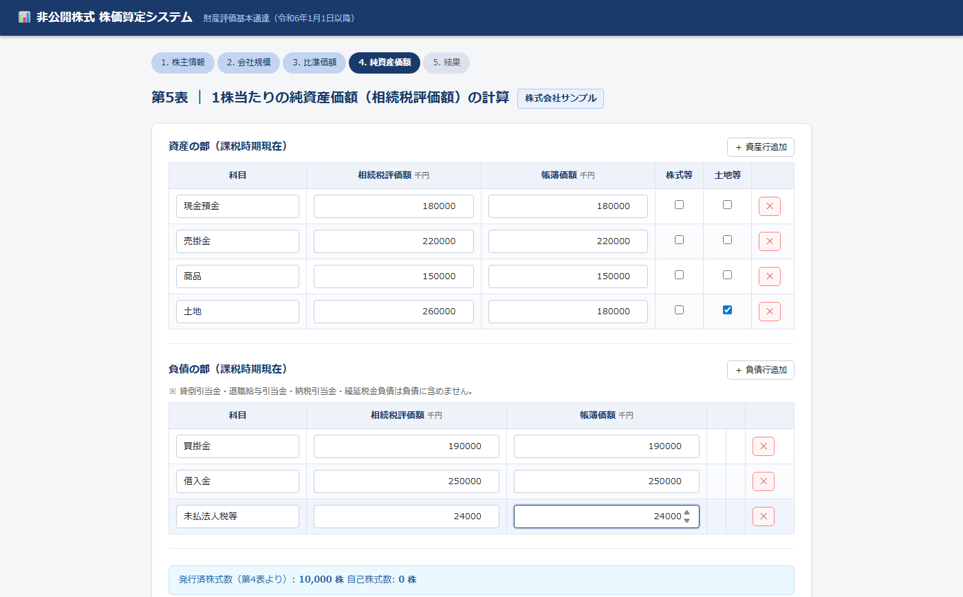Delete the 借入金 liability row
The width and height of the screenshot is (963, 597).
coord(764,481)
